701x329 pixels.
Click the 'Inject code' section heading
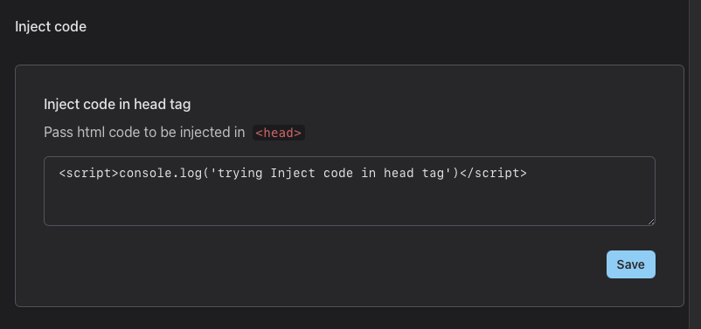tap(51, 27)
